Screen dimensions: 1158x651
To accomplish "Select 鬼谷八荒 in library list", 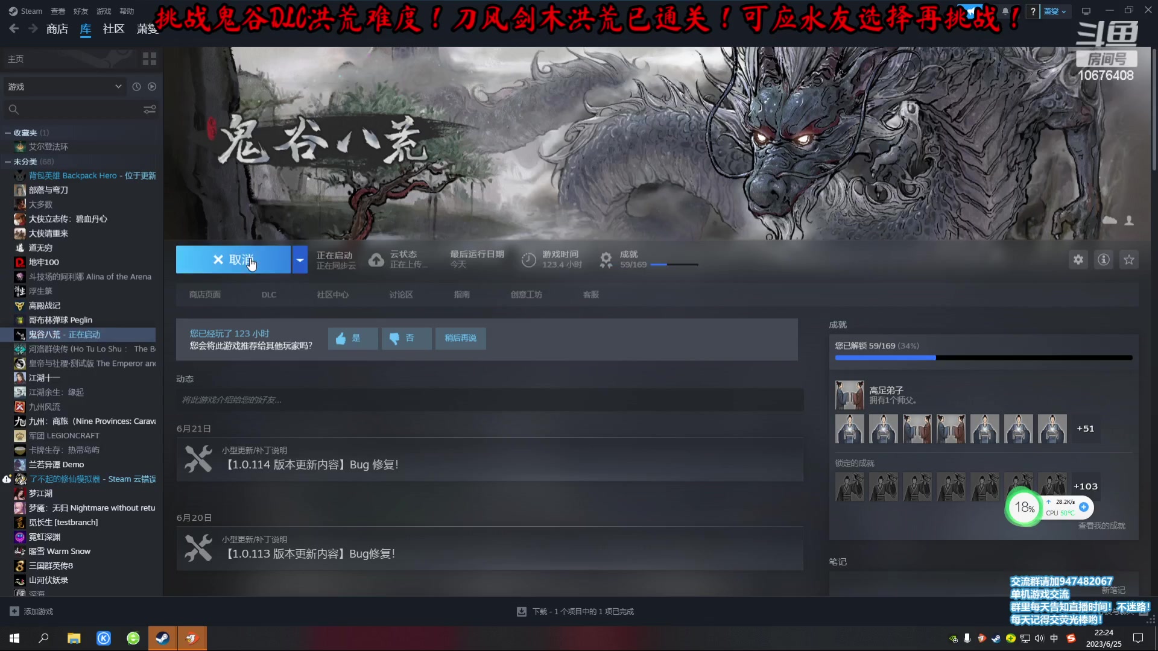I will [x=78, y=335].
